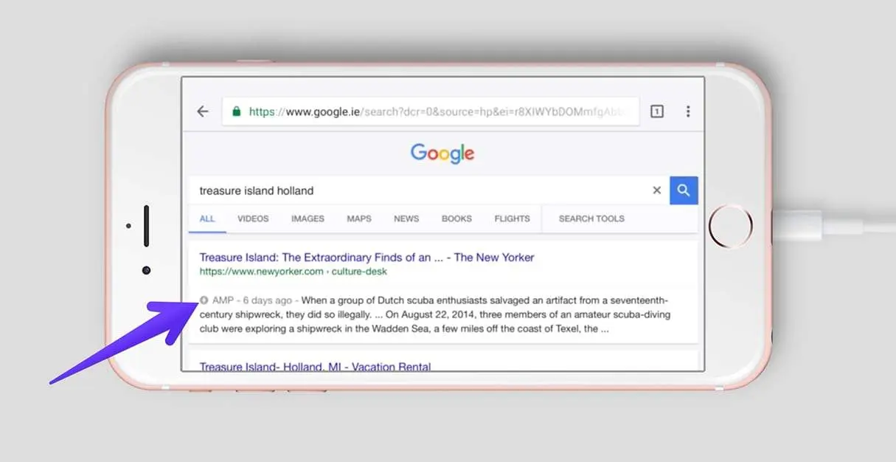This screenshot has width=896, height=462.
Task: View BOOKS search results
Action: click(456, 218)
